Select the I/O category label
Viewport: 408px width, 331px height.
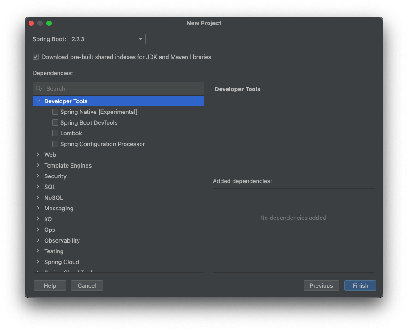48,219
